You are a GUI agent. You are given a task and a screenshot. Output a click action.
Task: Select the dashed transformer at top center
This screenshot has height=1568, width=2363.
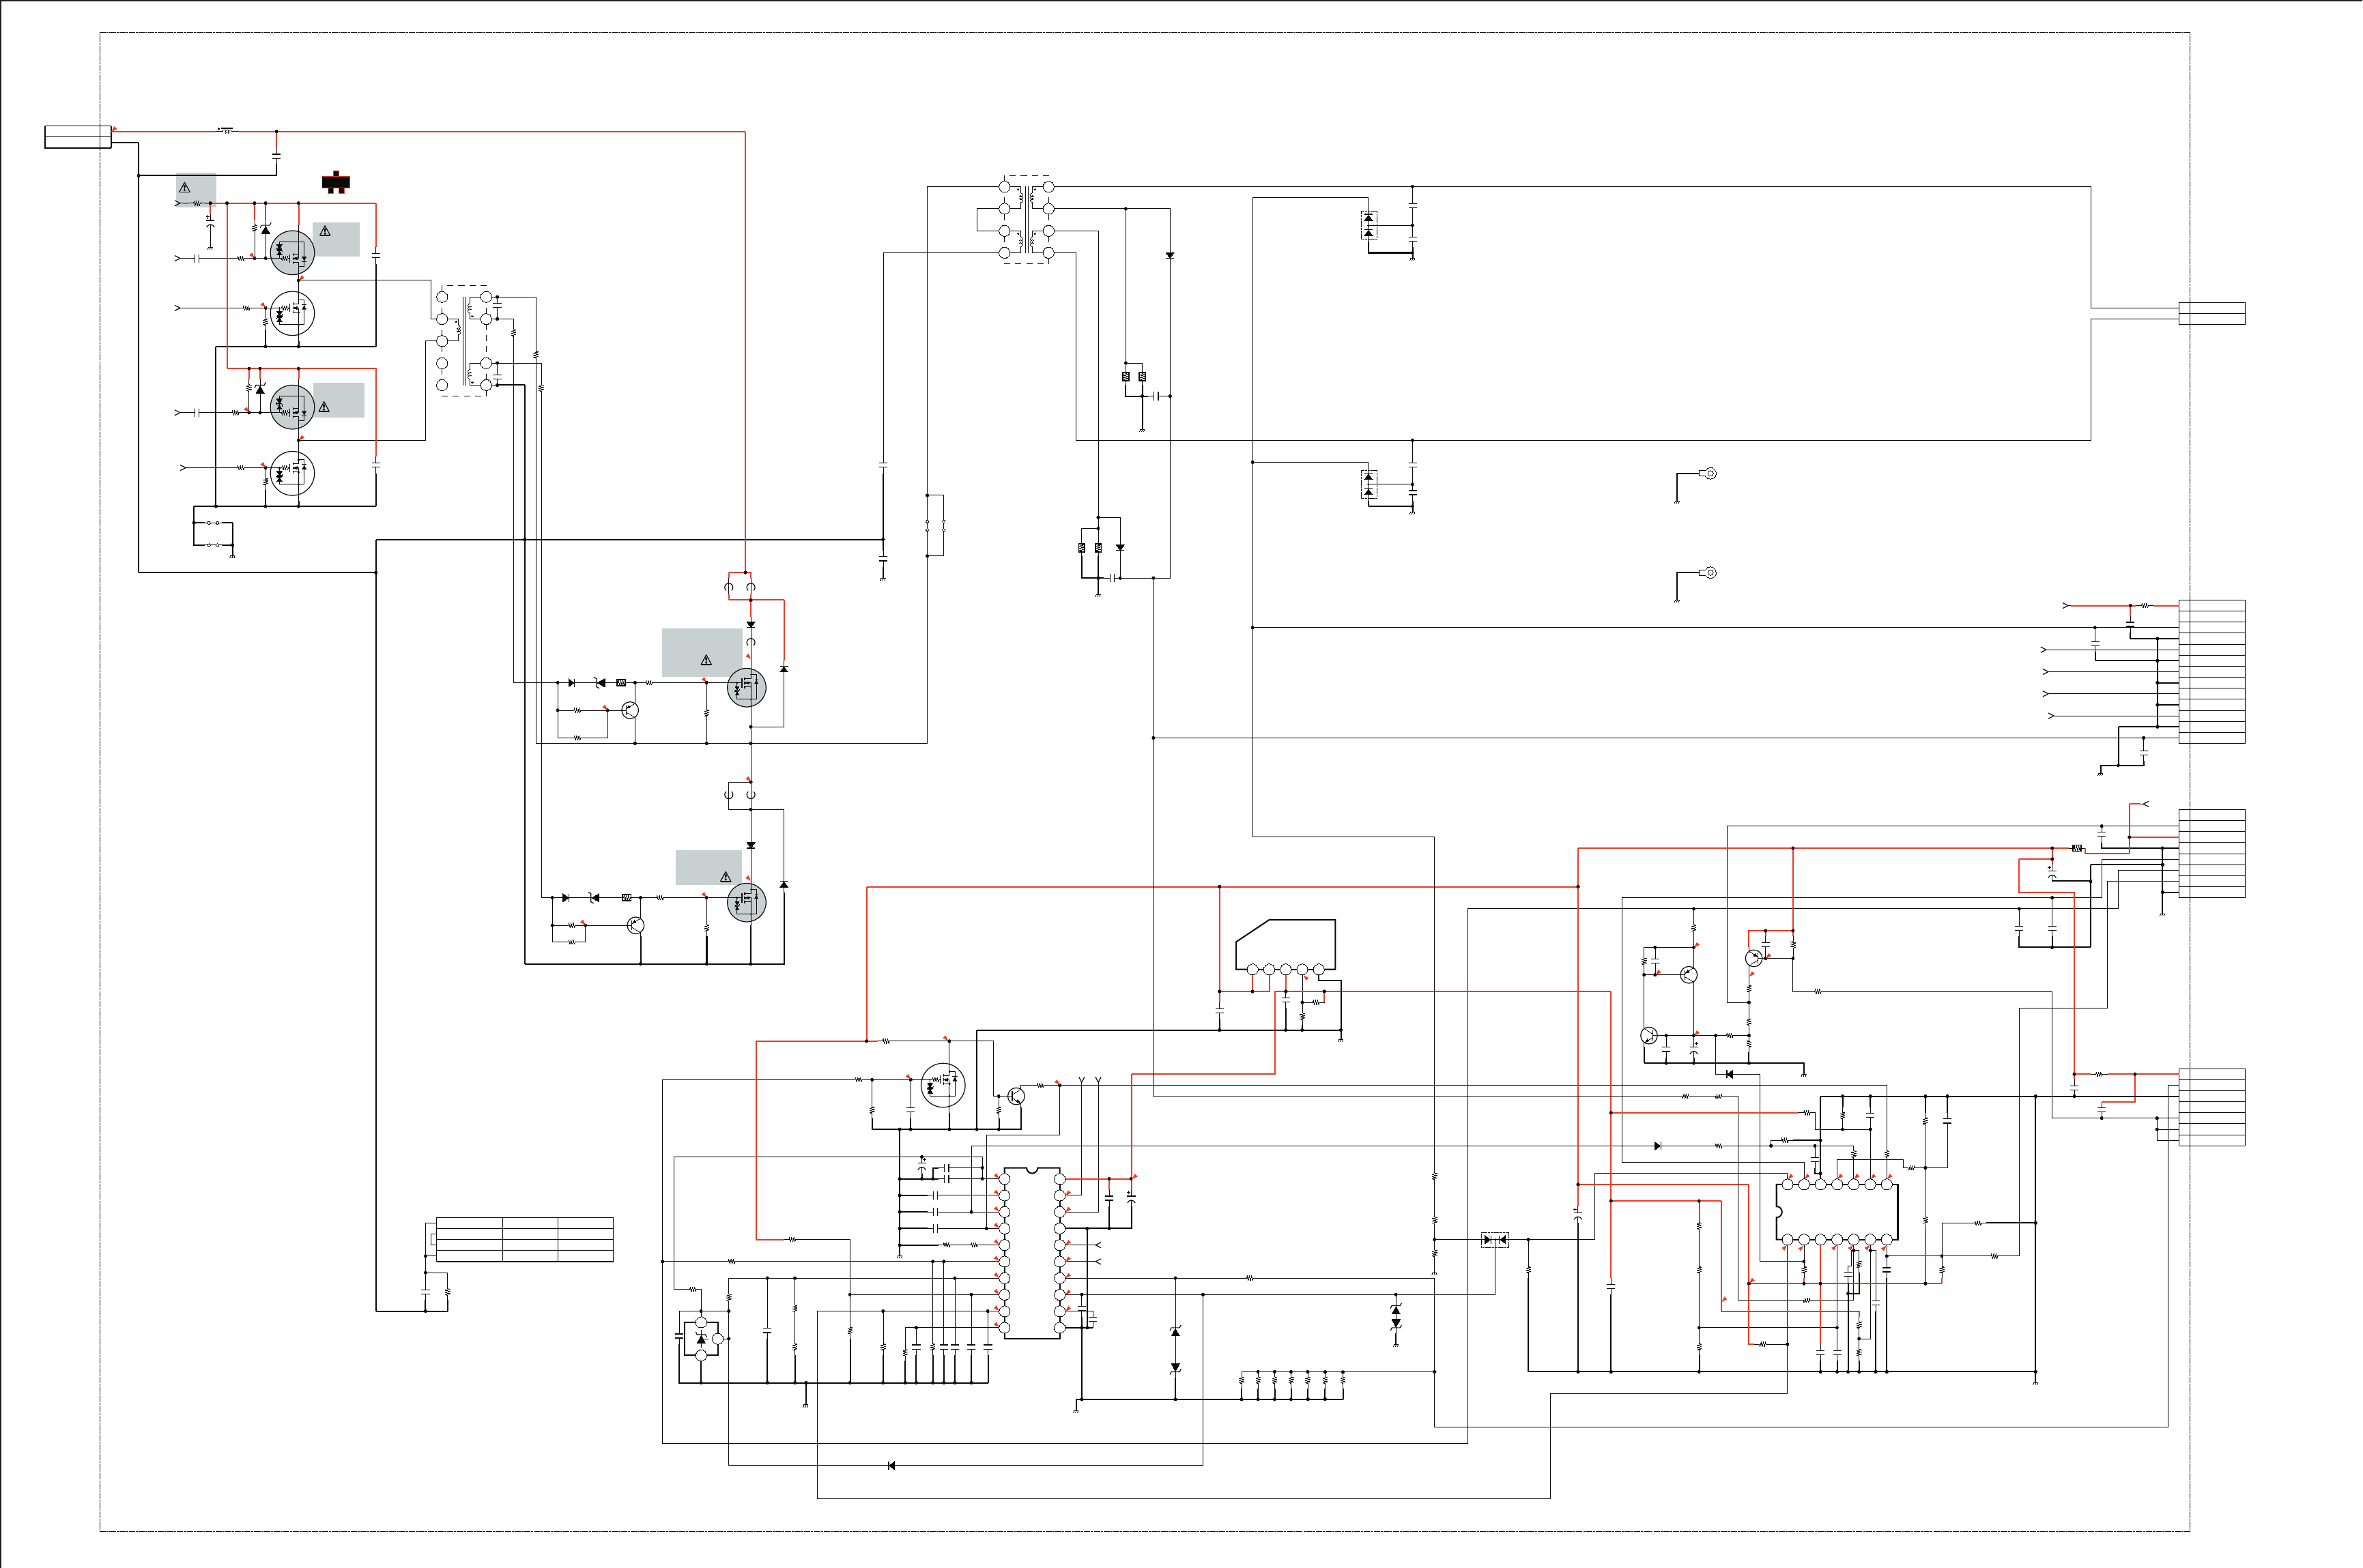1027,220
